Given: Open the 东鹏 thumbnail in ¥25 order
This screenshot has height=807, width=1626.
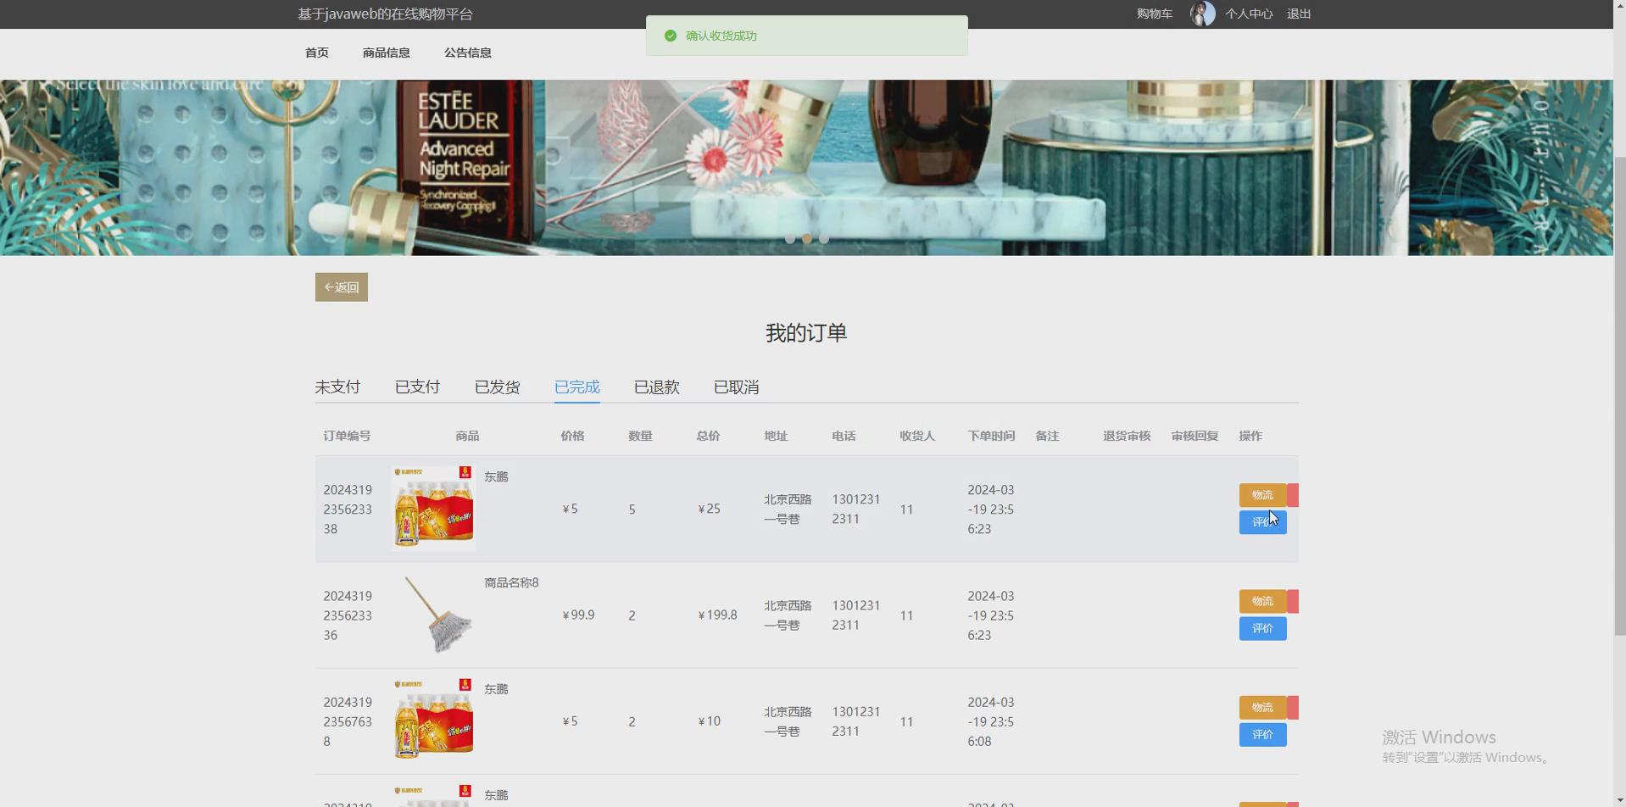Looking at the screenshot, I should (x=434, y=509).
